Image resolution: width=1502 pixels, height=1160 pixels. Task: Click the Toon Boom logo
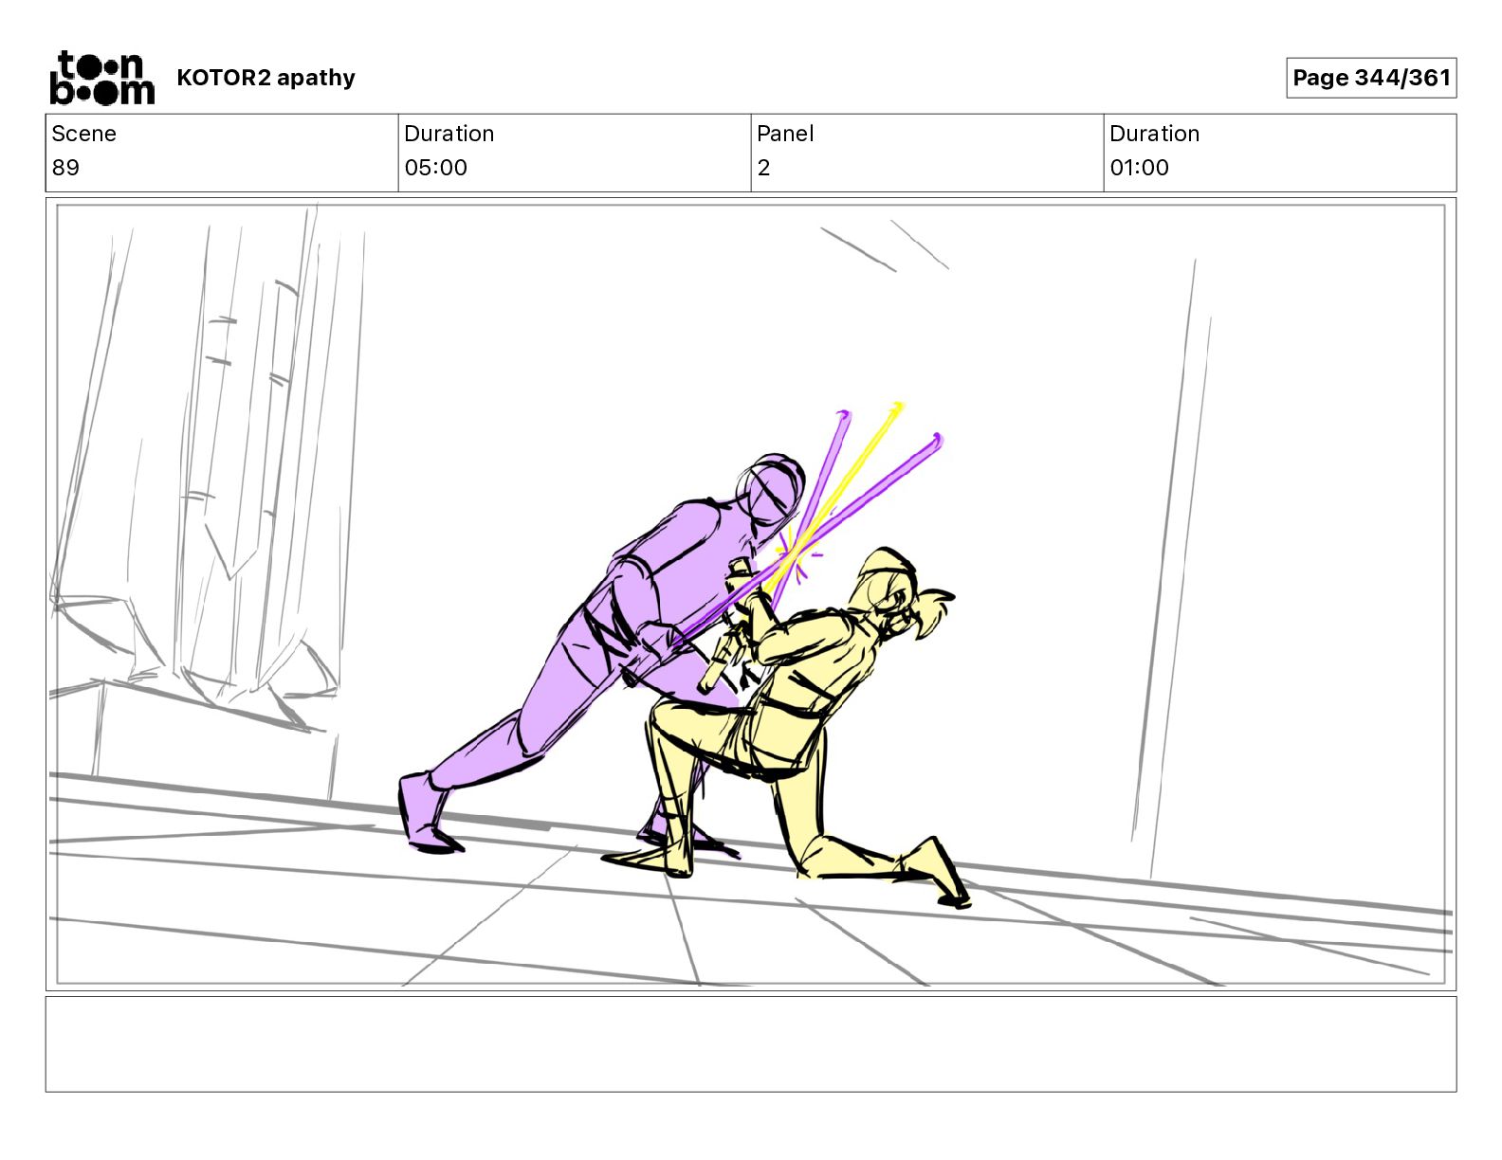[x=101, y=78]
